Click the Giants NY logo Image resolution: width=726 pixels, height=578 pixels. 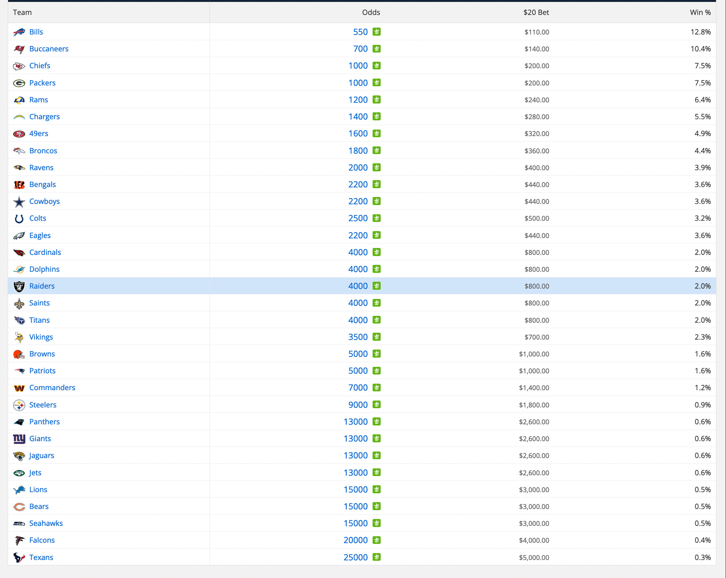coord(19,439)
